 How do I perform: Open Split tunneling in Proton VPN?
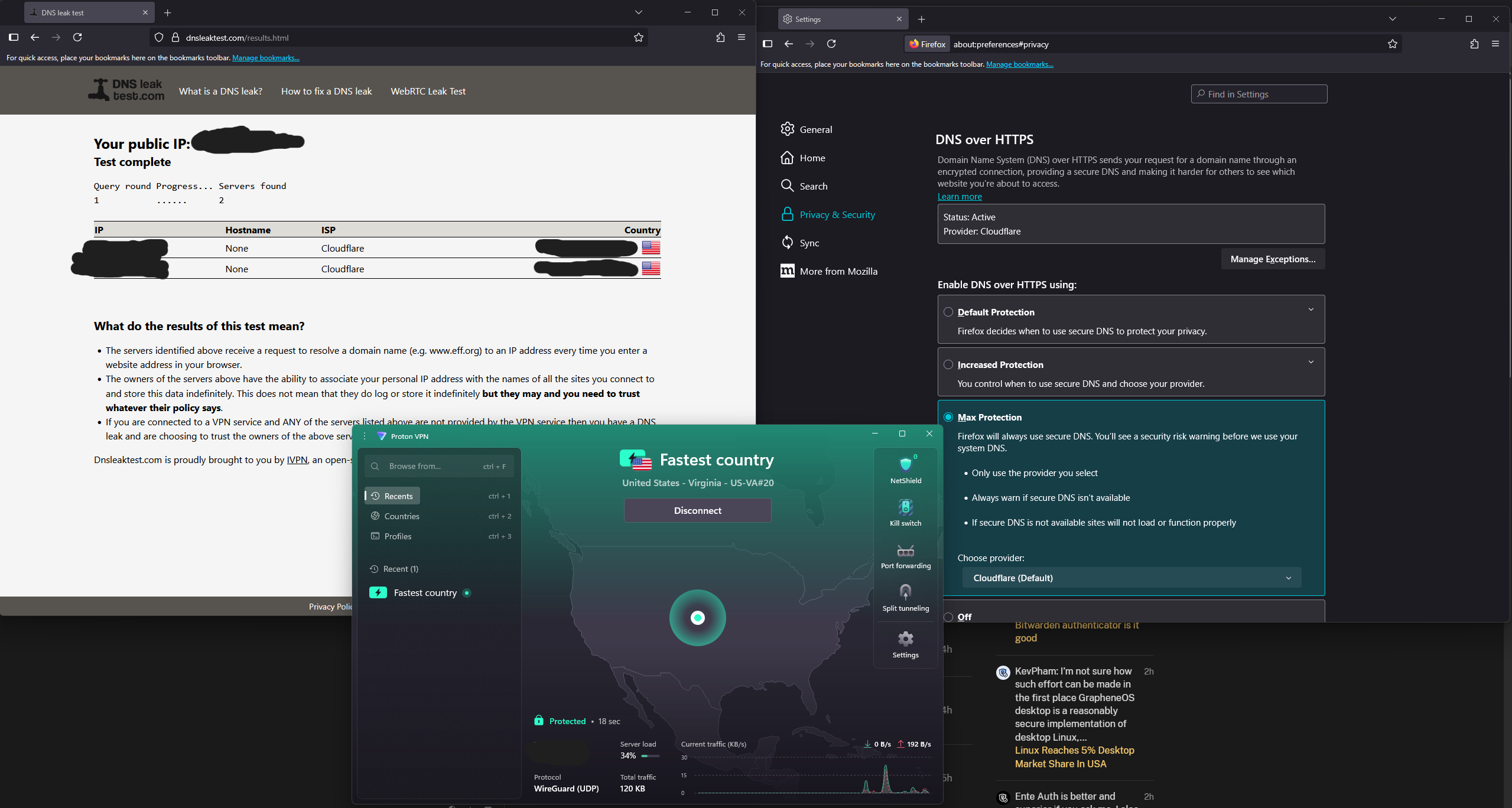pos(905,598)
